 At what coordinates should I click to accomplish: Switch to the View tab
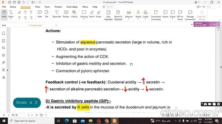pyautogui.click(x=37, y=7)
